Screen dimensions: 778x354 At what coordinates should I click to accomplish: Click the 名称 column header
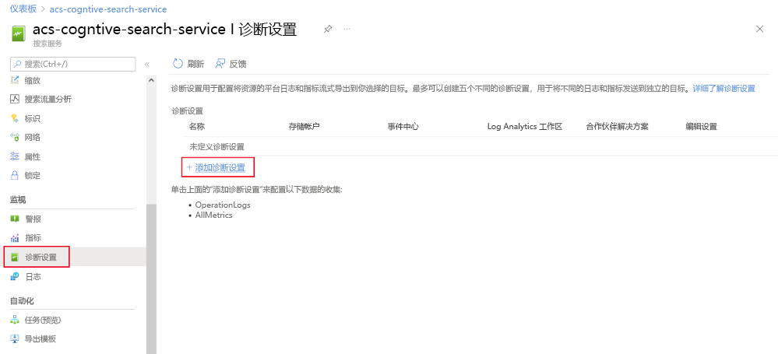point(197,126)
